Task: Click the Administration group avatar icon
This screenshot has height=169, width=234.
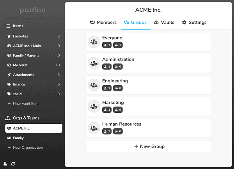Action: (94, 63)
